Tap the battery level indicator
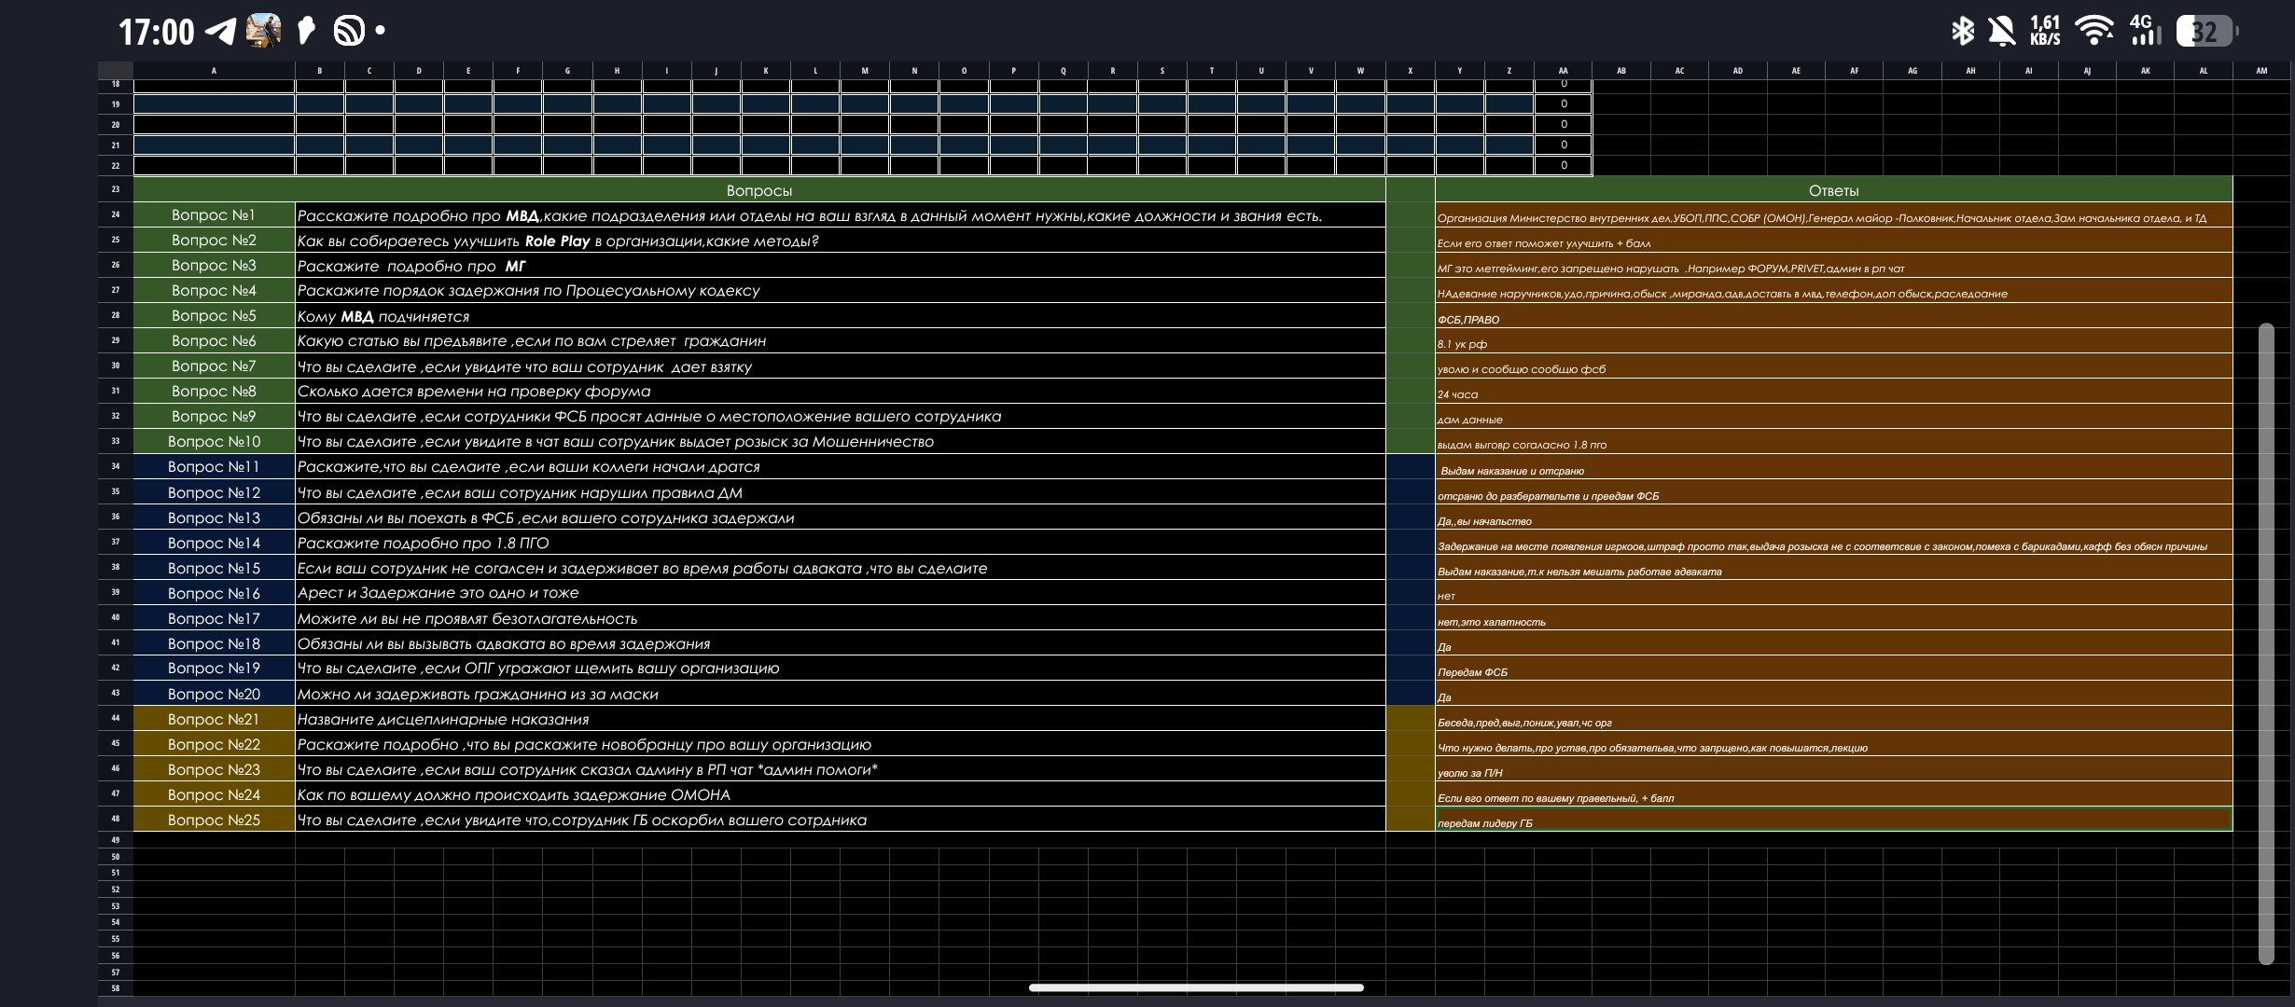The image size is (2295, 1007). (x=2205, y=32)
